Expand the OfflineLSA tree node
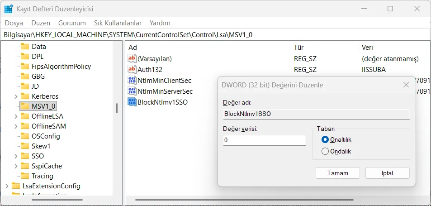This screenshot has width=431, height=206. click(x=16, y=116)
